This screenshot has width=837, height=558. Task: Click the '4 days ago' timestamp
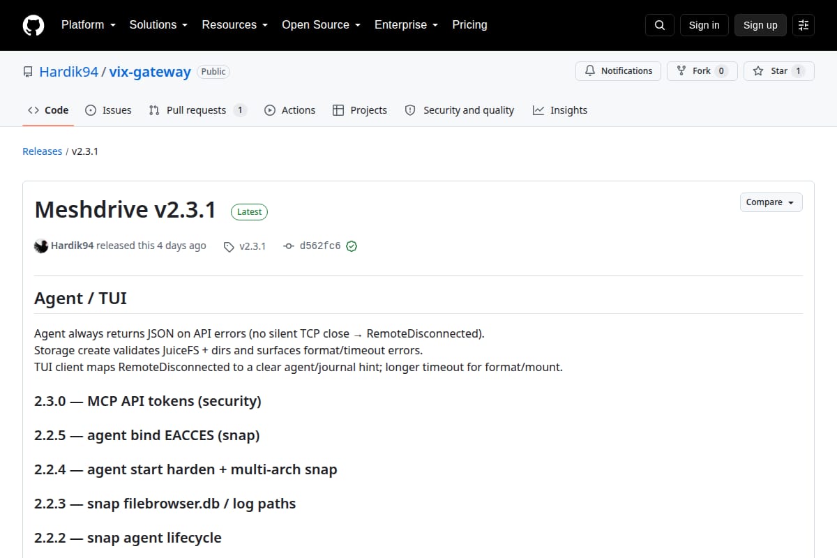tap(181, 246)
